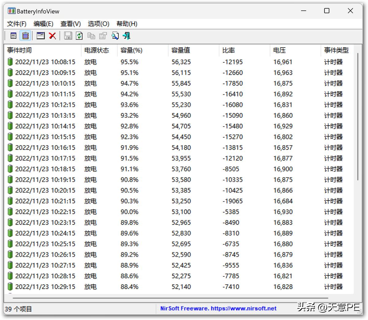
Task: Sort entries by the 容量(%) column header
Action: point(132,50)
